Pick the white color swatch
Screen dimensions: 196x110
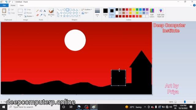[x=117, y=13]
